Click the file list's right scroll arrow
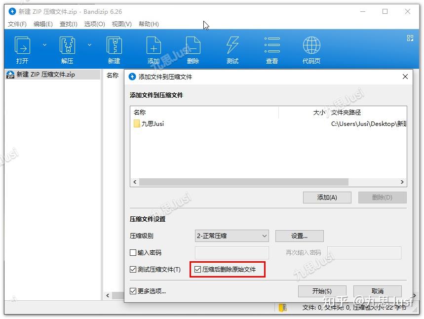This screenshot has height=319, width=424. point(402,182)
